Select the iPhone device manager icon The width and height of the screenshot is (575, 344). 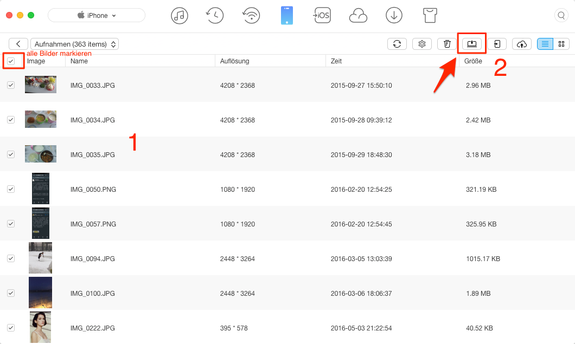(x=286, y=16)
